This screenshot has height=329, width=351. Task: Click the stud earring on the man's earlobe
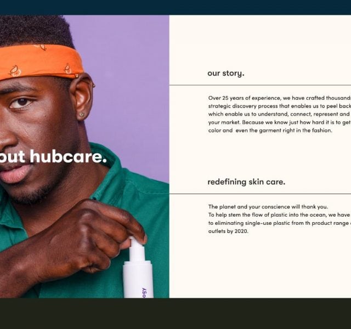coord(82,115)
